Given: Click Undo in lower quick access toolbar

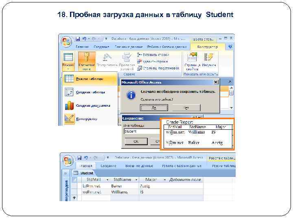Looking at the screenshot, I should (86, 158).
